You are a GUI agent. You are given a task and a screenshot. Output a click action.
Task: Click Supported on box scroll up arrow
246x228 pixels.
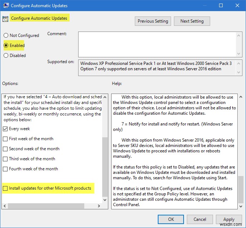(238, 63)
